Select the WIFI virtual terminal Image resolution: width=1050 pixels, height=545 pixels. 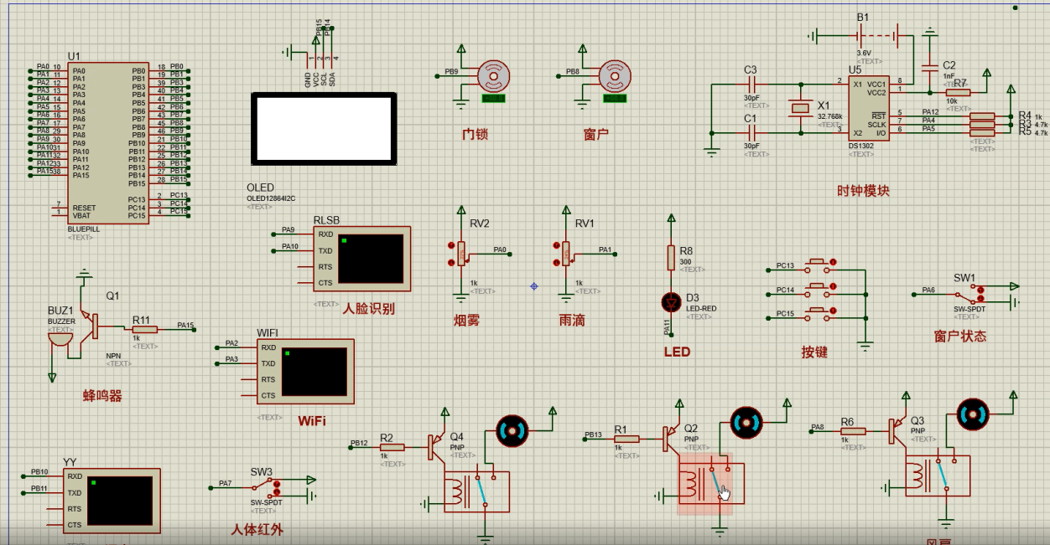(x=305, y=372)
